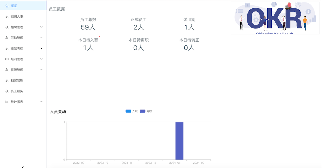The height and width of the screenshot is (168, 322).
Task: Click the 2023-10 axis label
Action: click(103, 163)
